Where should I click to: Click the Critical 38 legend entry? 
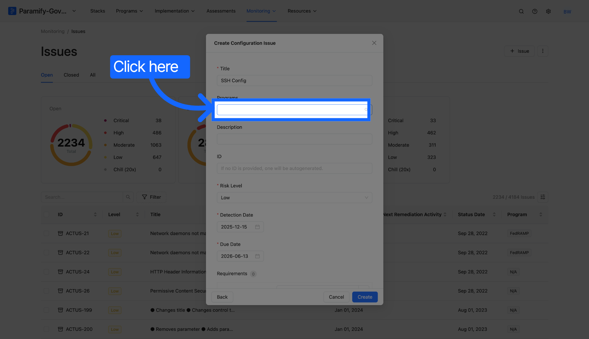click(133, 121)
